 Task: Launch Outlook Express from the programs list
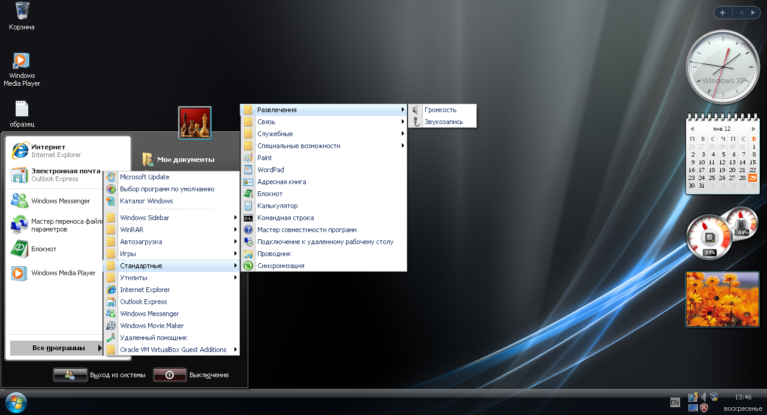[172, 302]
